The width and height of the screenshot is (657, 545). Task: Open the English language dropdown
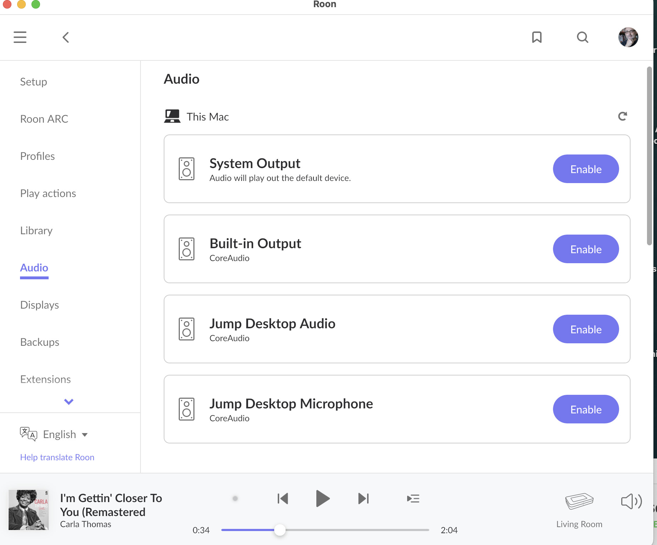coord(65,434)
